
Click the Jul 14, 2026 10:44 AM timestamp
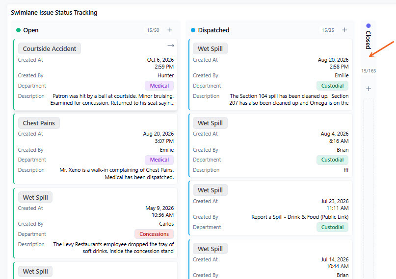coord(335,263)
